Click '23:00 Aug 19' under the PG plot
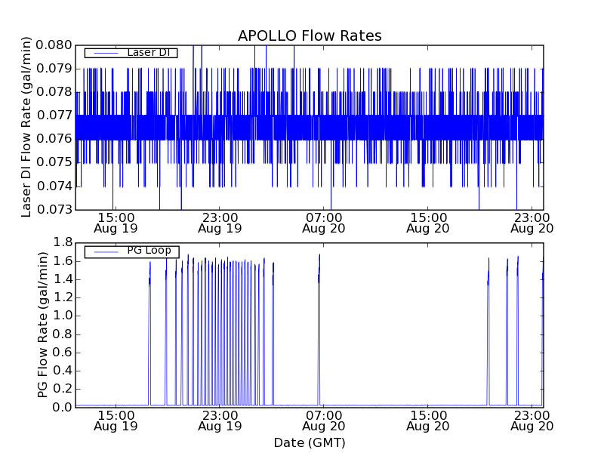Screen dimensions: 604x453 tap(220, 421)
